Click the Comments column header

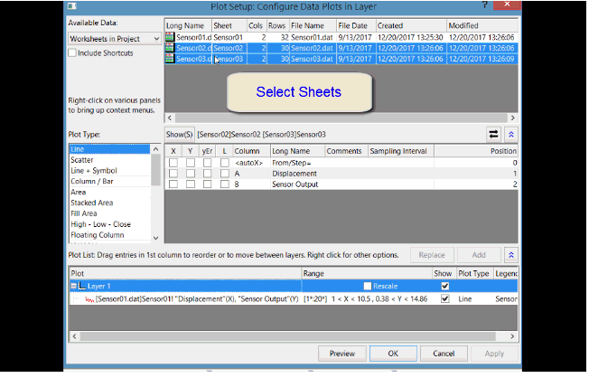coord(346,151)
